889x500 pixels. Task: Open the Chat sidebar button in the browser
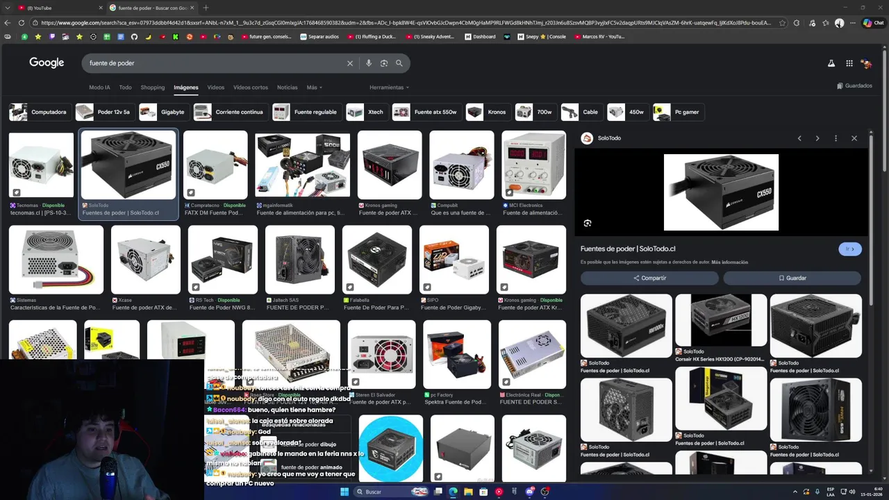click(873, 23)
